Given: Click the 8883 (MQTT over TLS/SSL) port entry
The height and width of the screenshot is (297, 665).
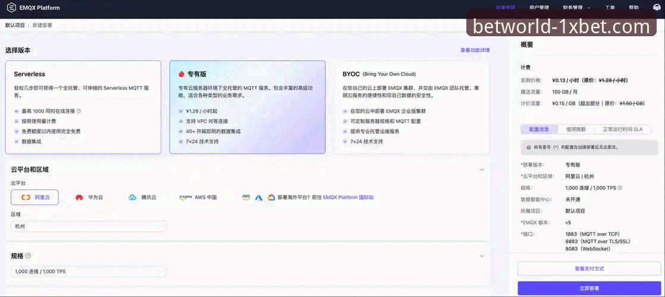Looking at the screenshot, I should [x=598, y=242].
